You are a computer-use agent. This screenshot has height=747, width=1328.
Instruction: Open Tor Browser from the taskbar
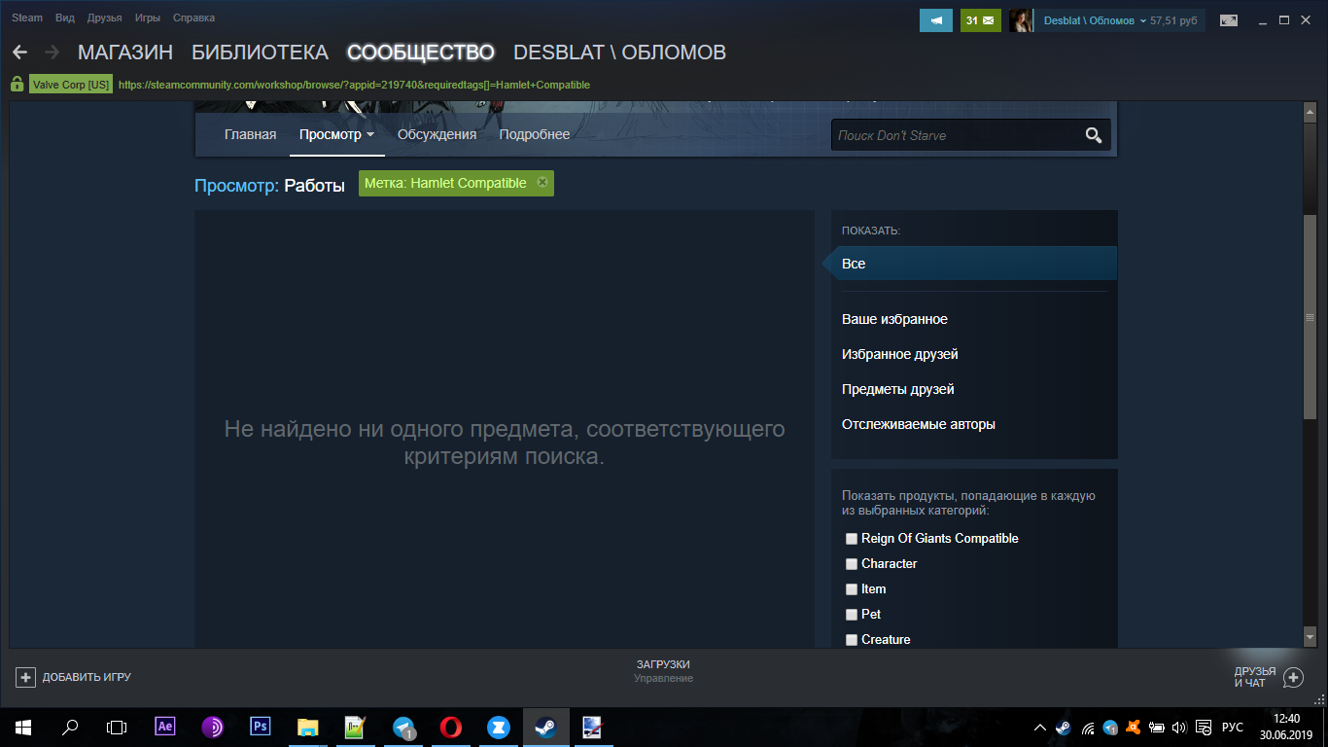click(x=213, y=727)
